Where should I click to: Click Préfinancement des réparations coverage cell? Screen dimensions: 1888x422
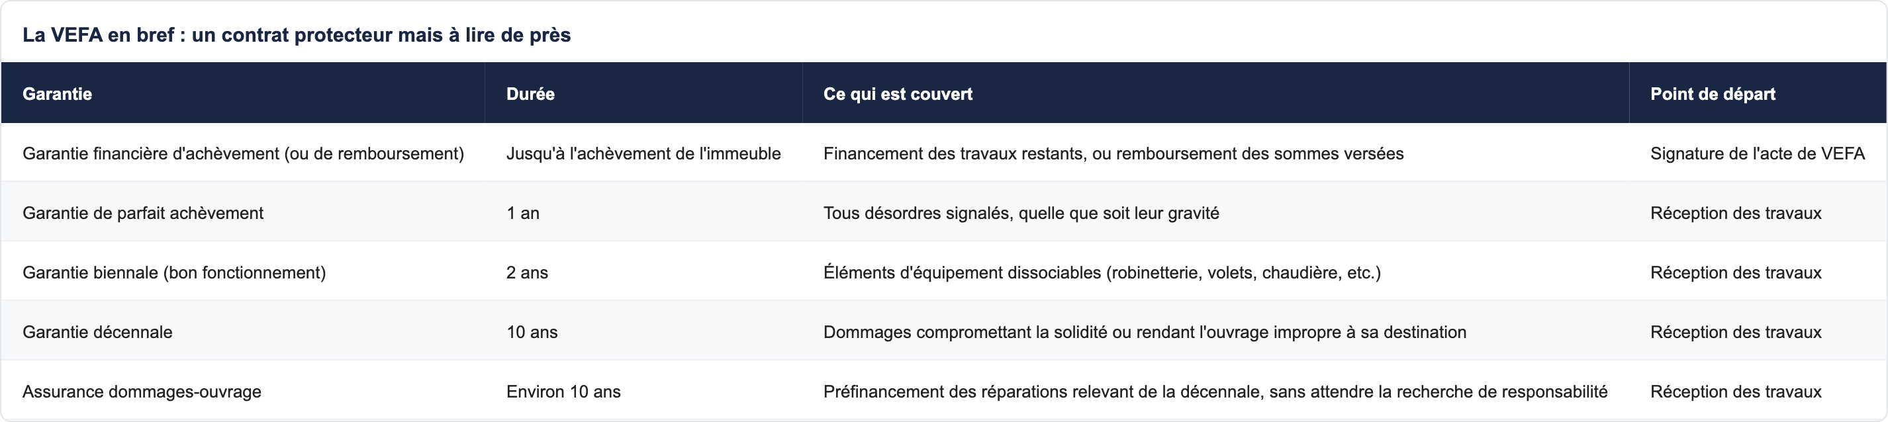coord(1215,391)
